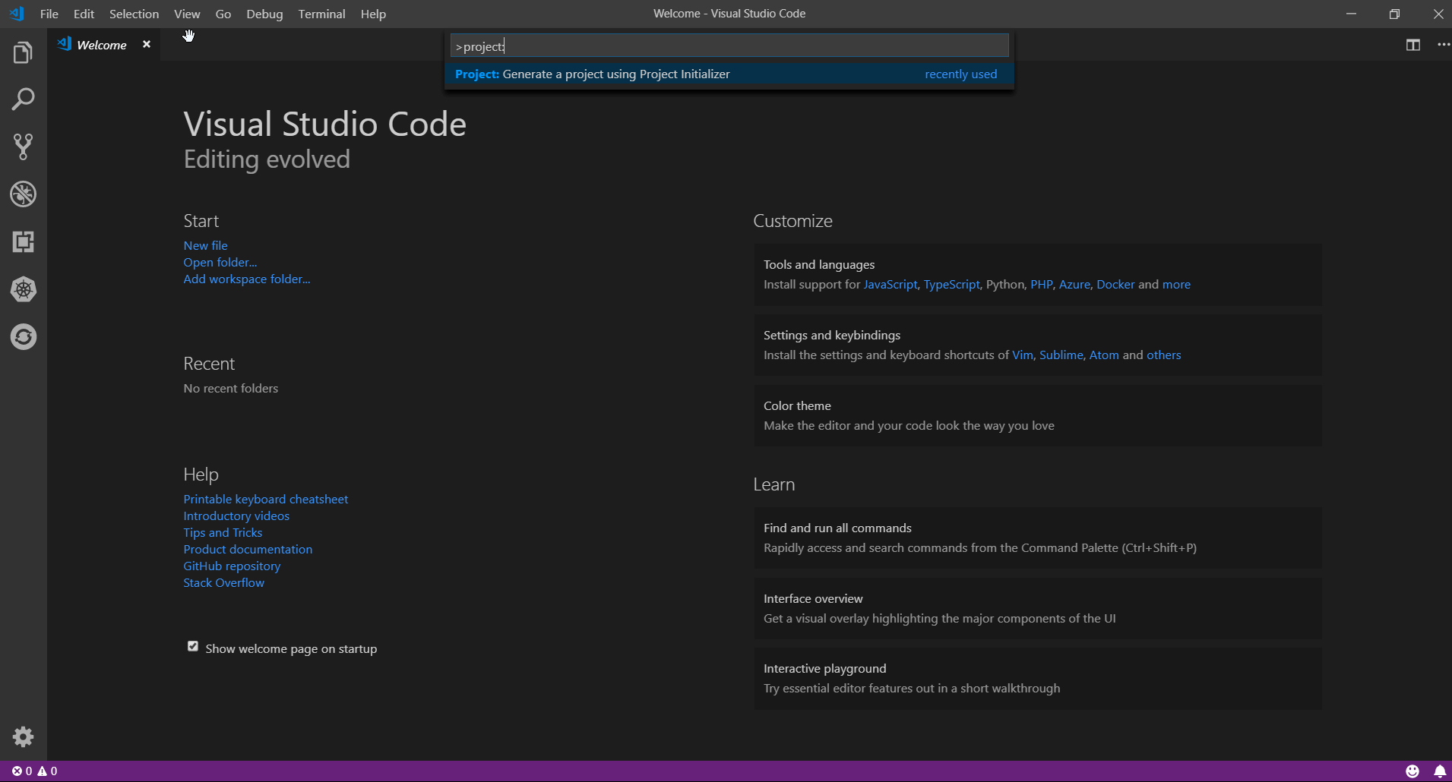The width and height of the screenshot is (1452, 782).
Task: Open the Selection menu
Action: pos(134,14)
